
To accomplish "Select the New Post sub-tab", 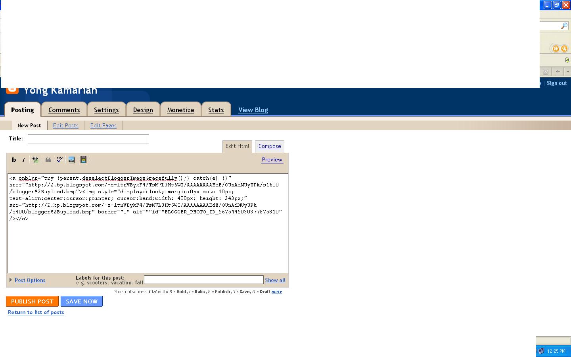I will click(29, 125).
